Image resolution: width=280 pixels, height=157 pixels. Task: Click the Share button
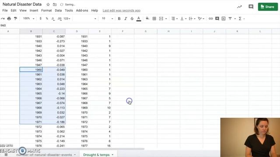tap(268, 7)
